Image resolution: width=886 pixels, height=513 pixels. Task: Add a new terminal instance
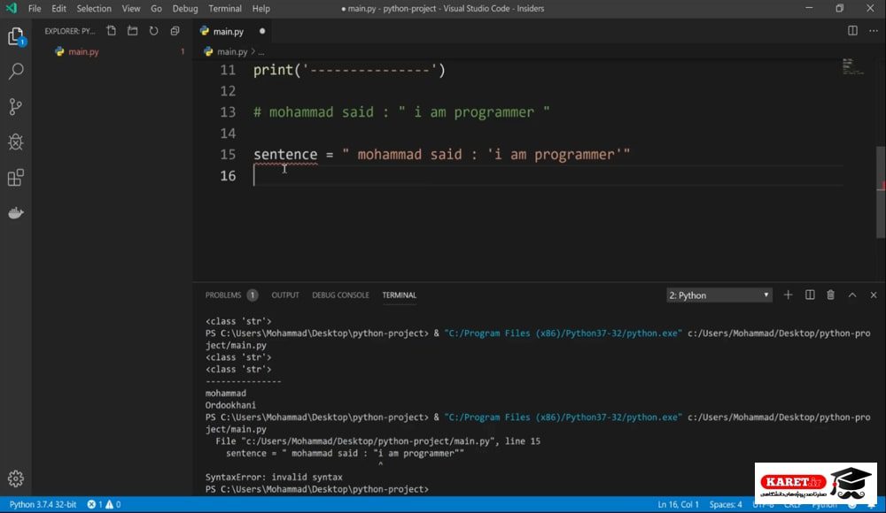(x=788, y=295)
